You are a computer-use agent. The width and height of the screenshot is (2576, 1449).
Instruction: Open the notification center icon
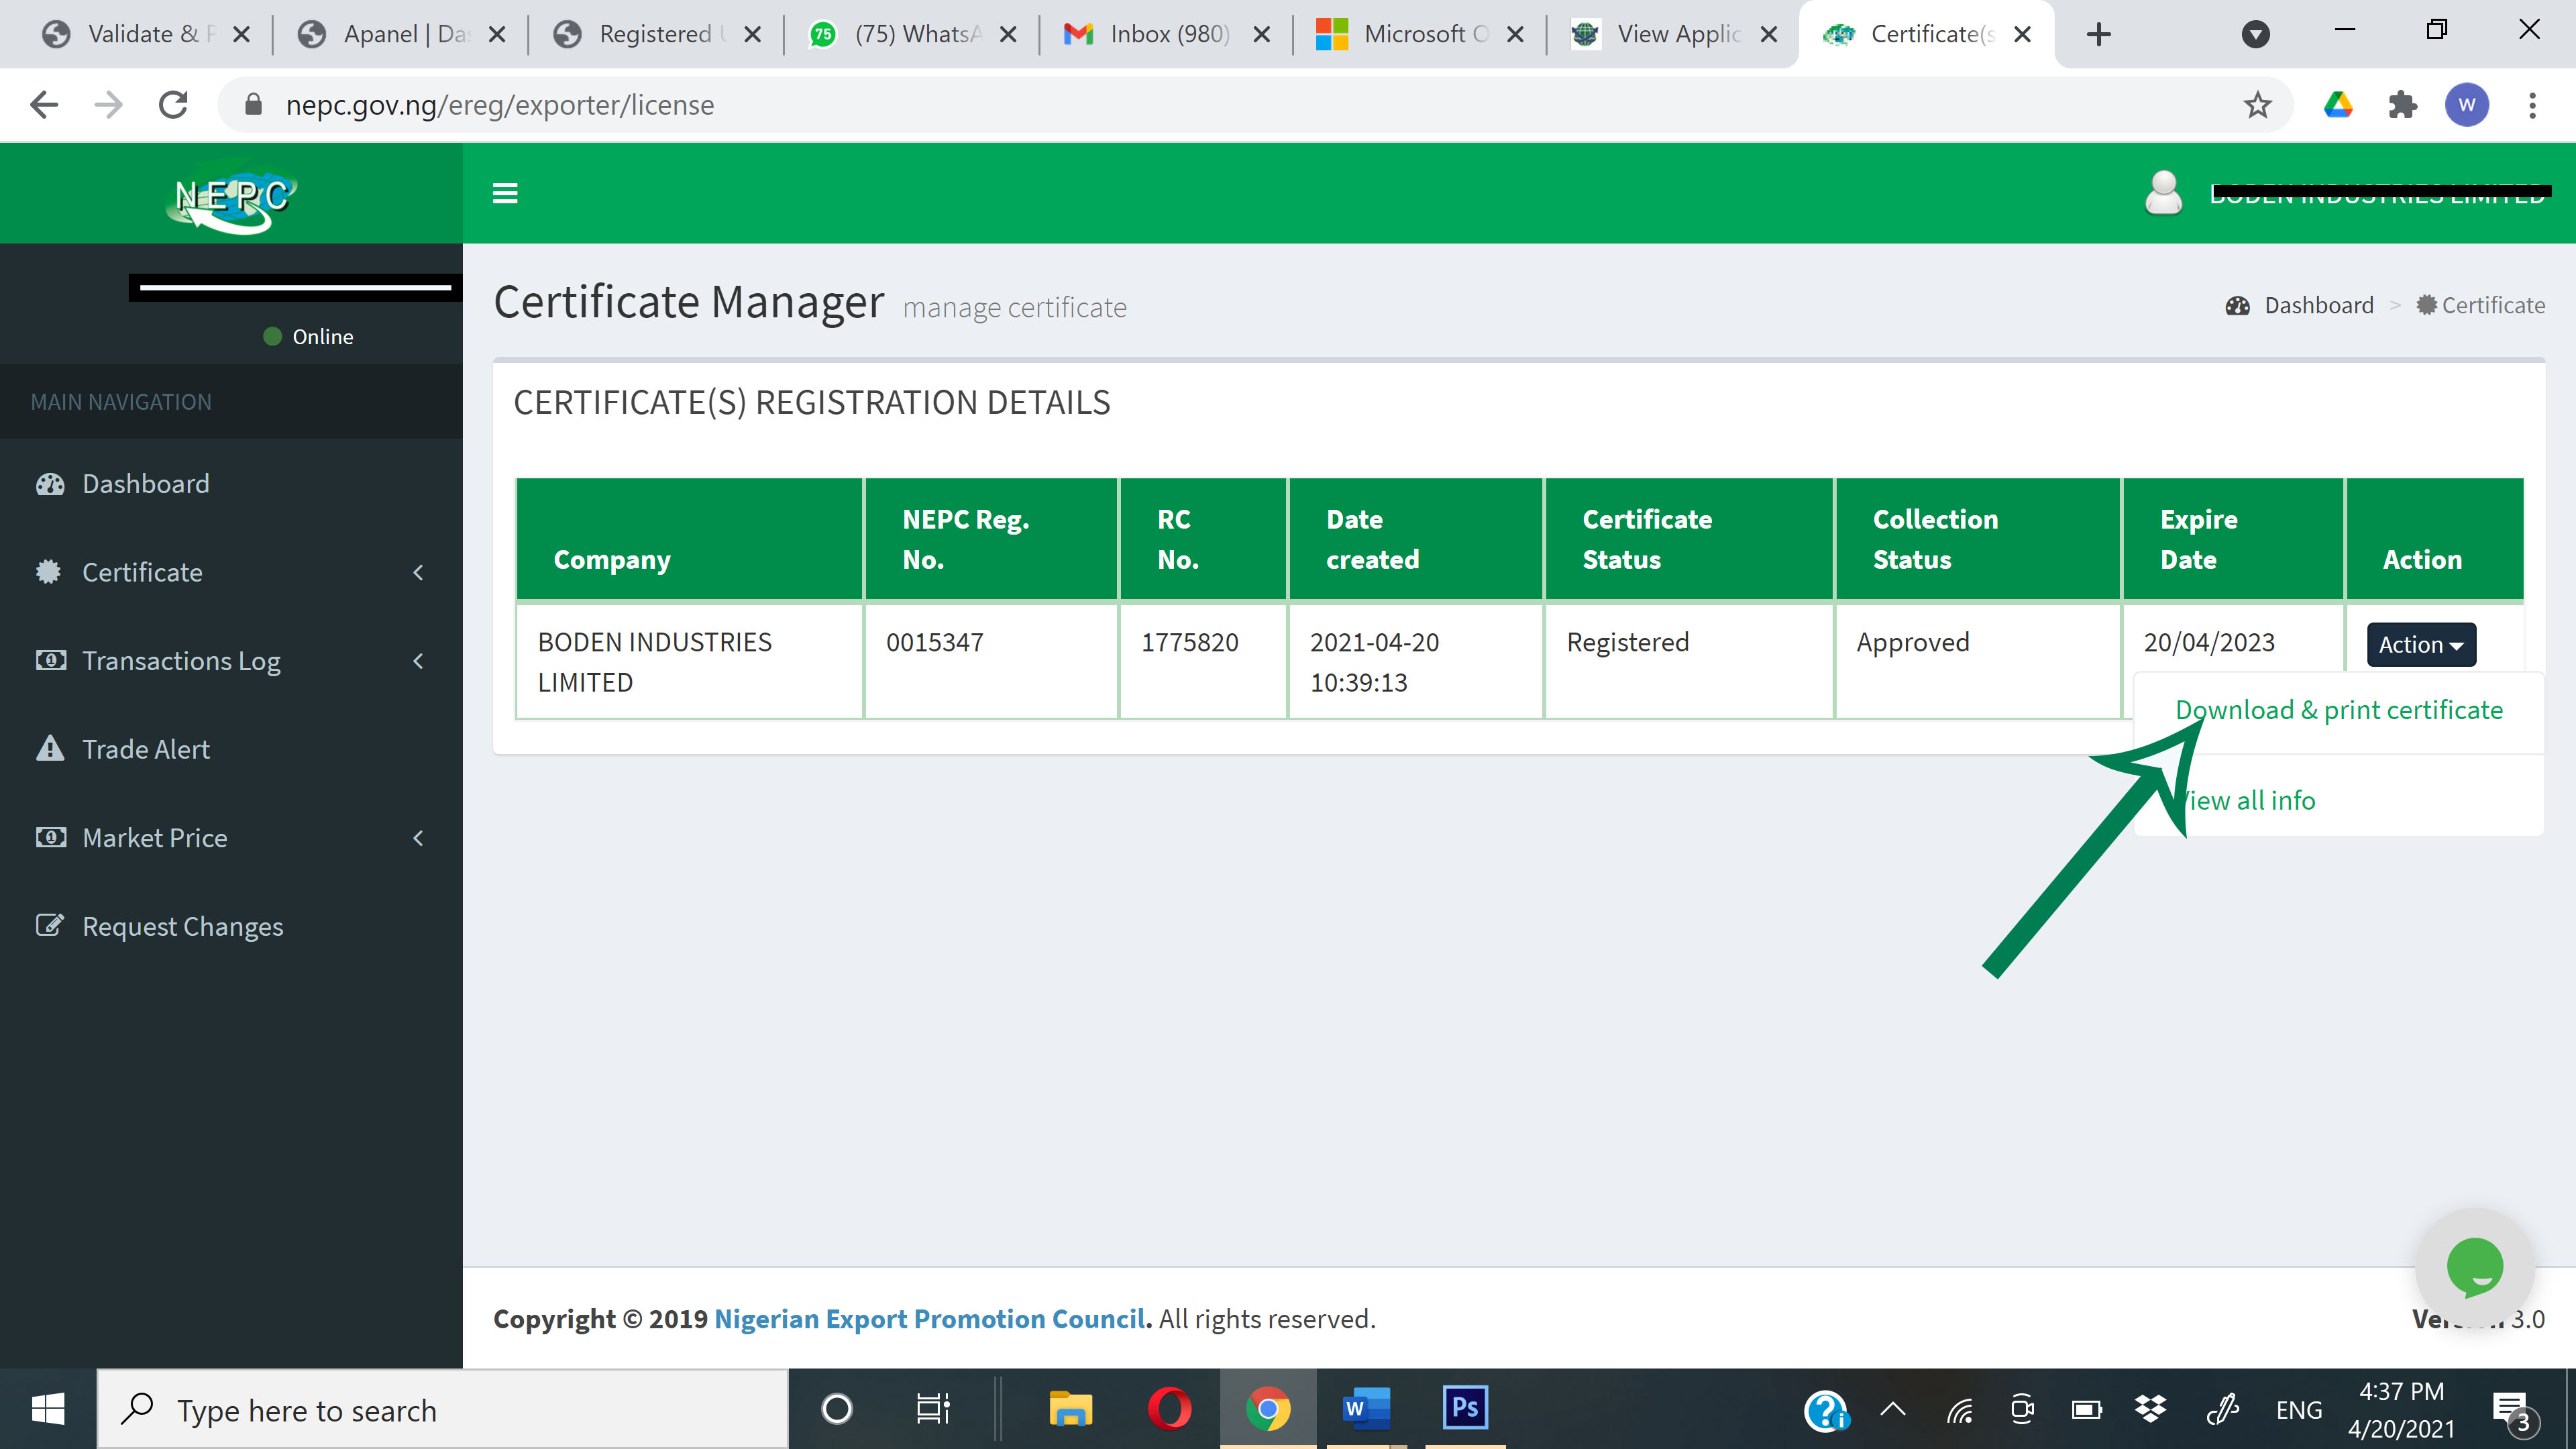[2513, 1411]
